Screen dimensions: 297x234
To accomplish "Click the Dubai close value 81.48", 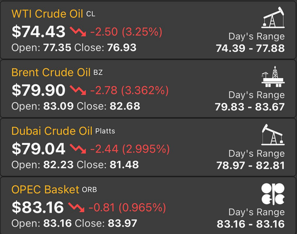I will tap(124, 165).
